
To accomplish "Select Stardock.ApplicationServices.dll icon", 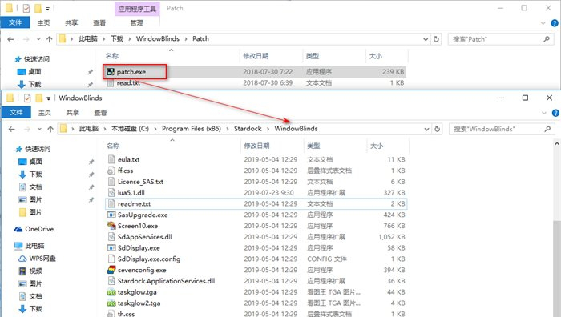I will pyautogui.click(x=111, y=281).
